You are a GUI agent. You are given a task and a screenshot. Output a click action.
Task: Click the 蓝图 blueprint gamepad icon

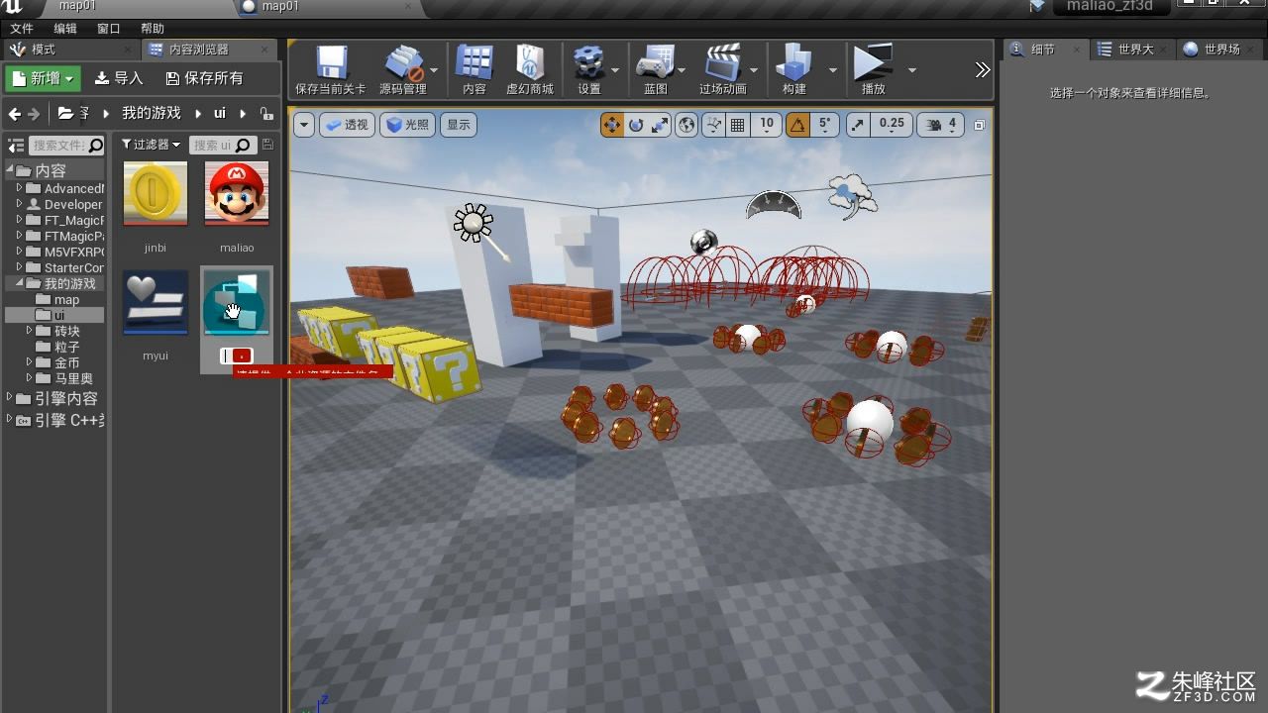(656, 69)
